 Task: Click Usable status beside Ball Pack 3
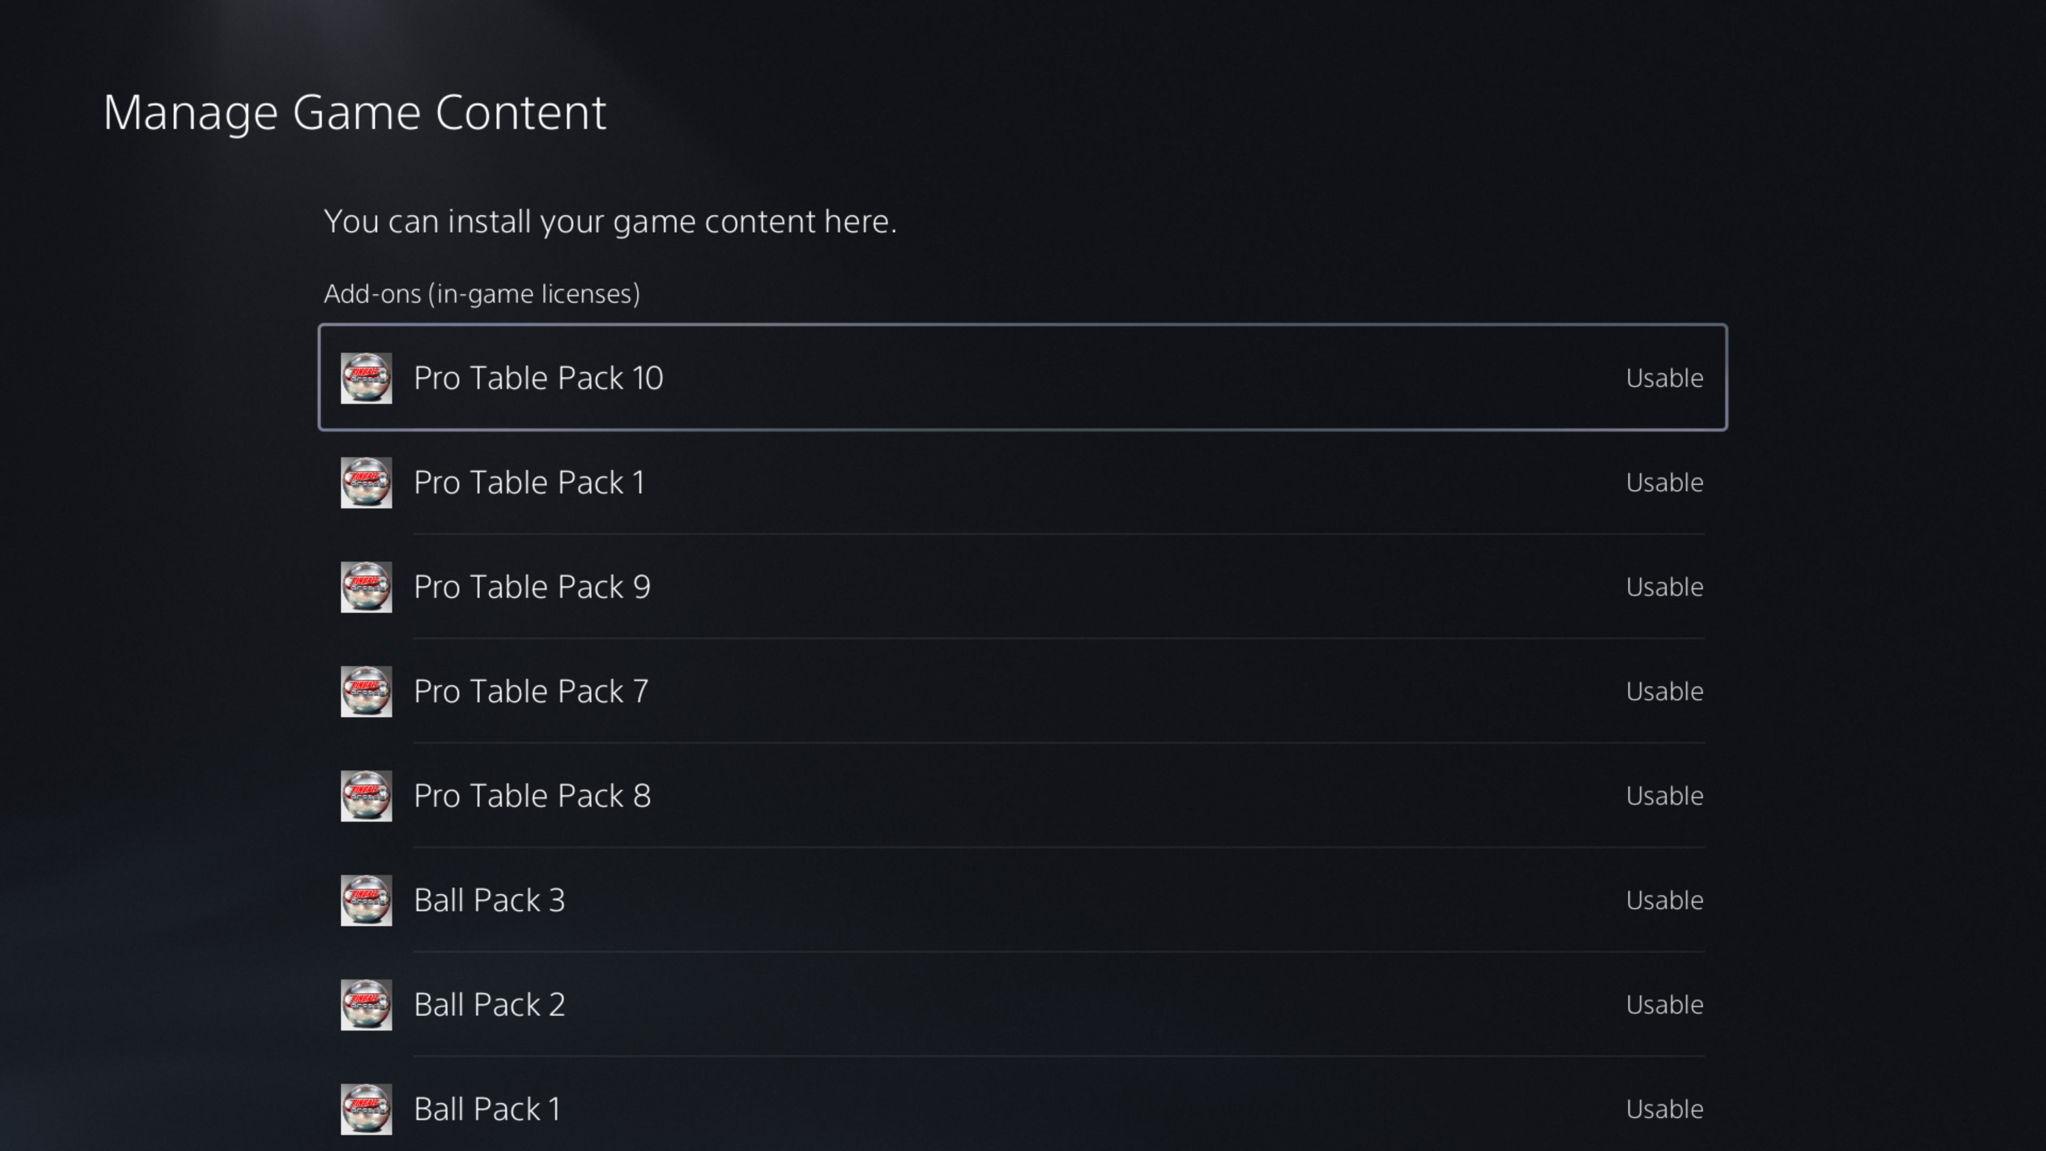[1664, 900]
